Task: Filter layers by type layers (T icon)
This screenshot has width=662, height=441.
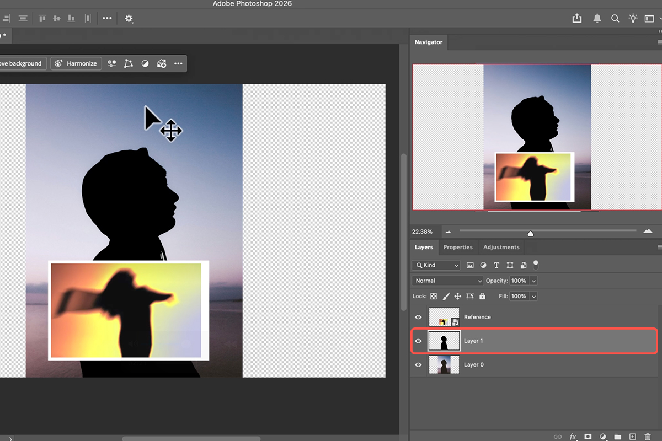Action: (496, 265)
